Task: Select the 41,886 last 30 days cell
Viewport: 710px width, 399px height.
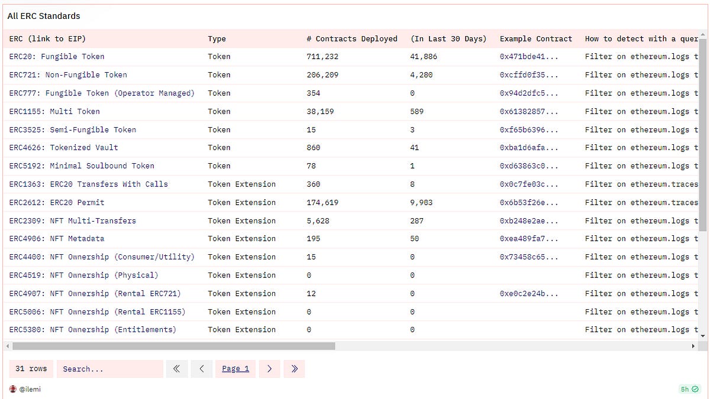Action: coord(424,57)
